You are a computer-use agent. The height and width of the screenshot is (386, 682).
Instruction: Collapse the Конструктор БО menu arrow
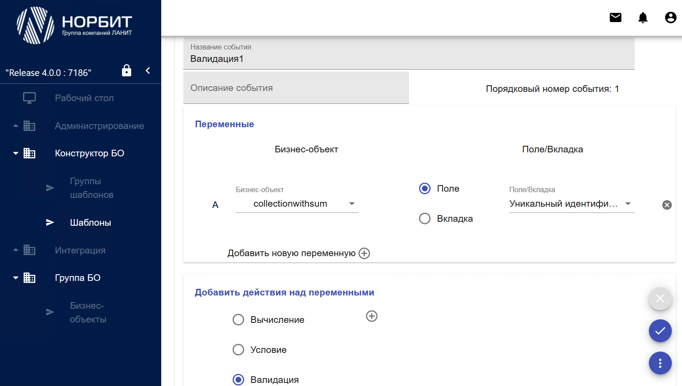tap(16, 153)
